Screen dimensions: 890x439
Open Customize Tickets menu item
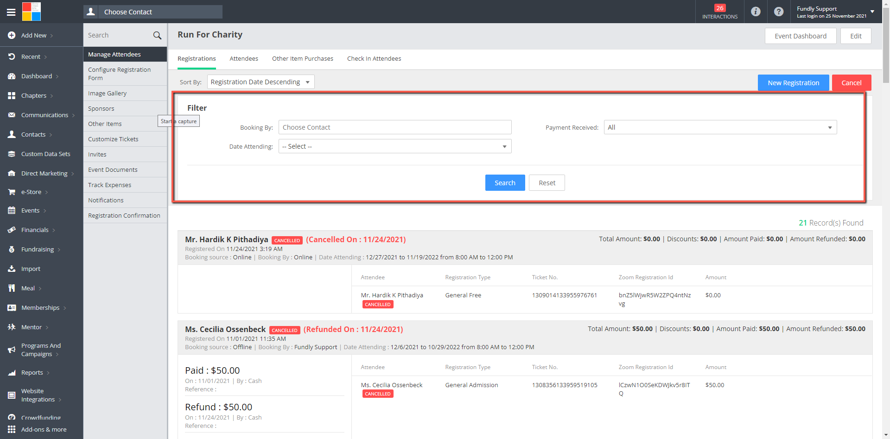point(125,139)
